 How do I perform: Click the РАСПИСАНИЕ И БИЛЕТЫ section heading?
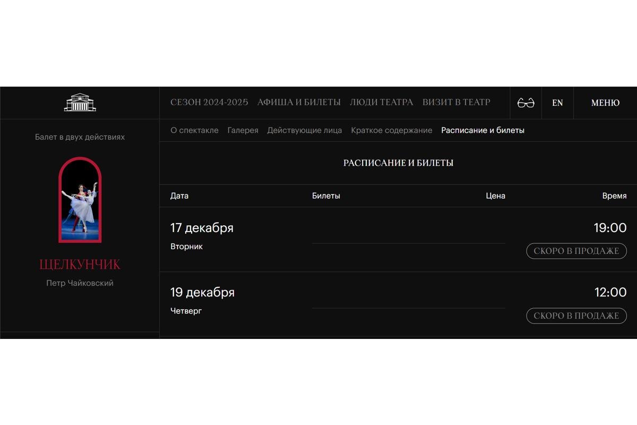click(398, 163)
